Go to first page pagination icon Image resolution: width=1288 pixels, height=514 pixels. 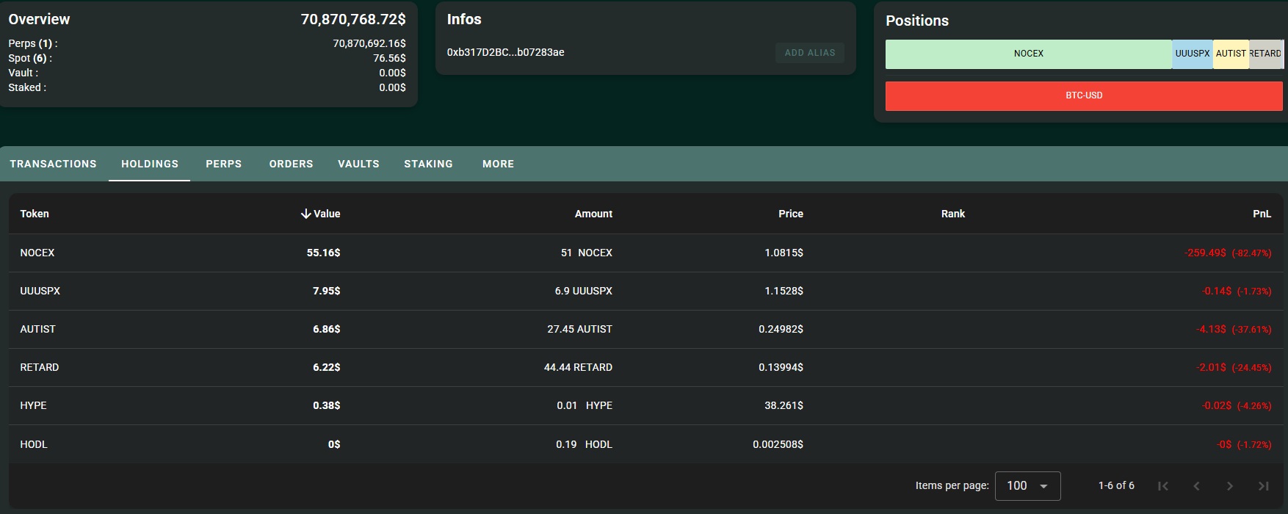pos(1162,486)
